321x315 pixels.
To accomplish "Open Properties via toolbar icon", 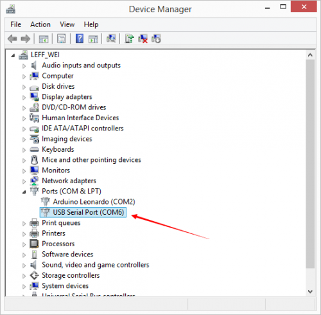I will 62,39.
